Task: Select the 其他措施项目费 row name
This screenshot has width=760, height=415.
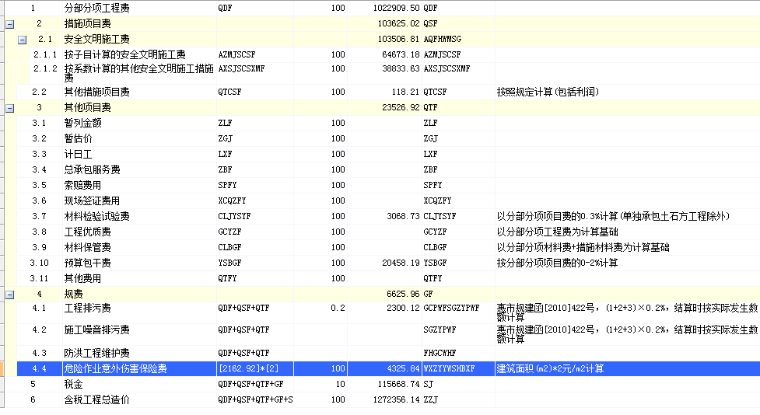Action: (97, 92)
